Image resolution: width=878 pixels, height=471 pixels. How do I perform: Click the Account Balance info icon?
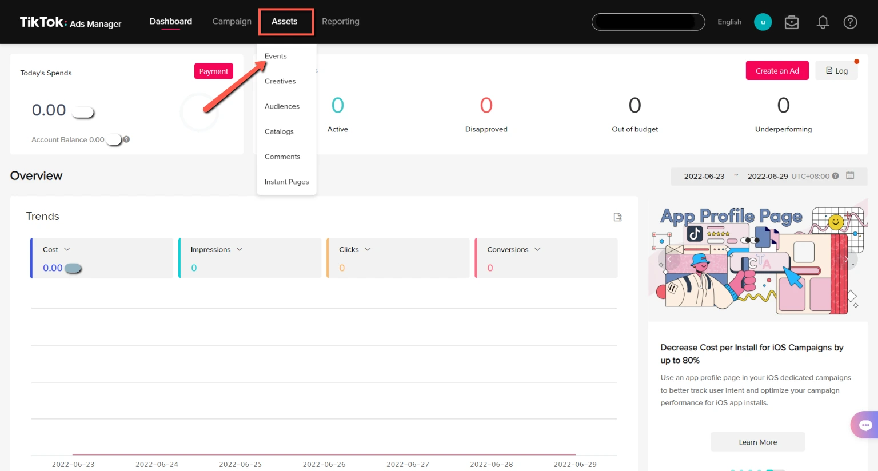[126, 139]
